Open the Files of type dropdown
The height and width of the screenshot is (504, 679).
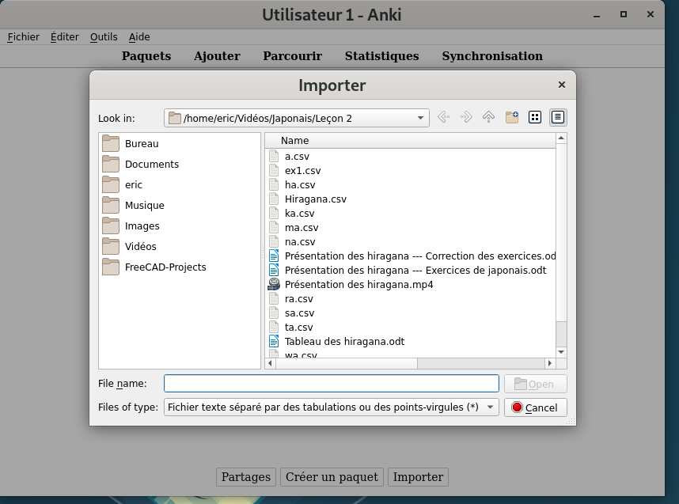point(490,407)
